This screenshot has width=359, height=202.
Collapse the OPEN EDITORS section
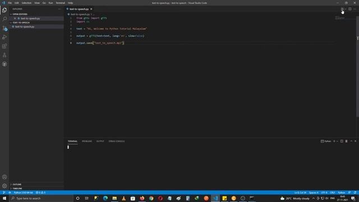pyautogui.click(x=20, y=14)
